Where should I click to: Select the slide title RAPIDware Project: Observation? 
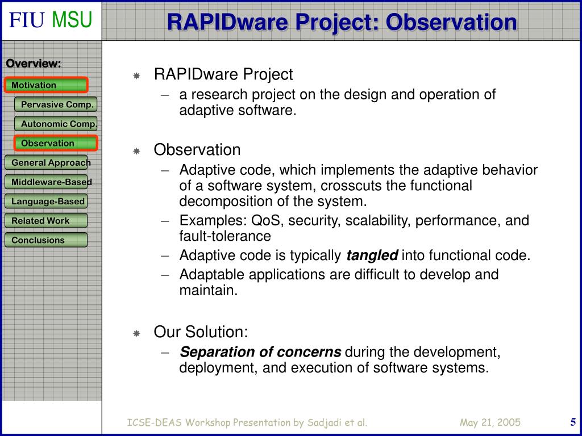(342, 22)
